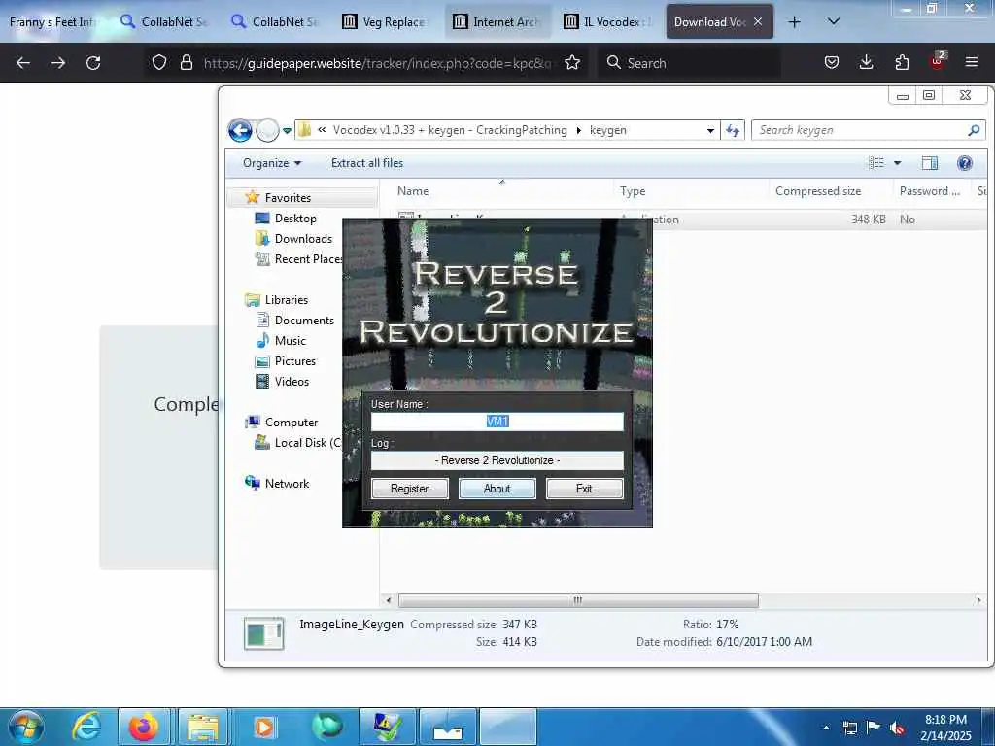Click the Explorer search magnifier icon
The image size is (995, 746).
point(974,130)
